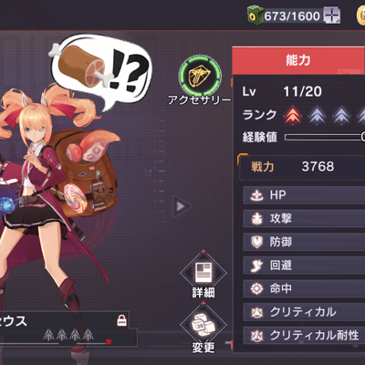365x365 pixels.
Task: Click the gold coin icon at top right
Action: 360,16
